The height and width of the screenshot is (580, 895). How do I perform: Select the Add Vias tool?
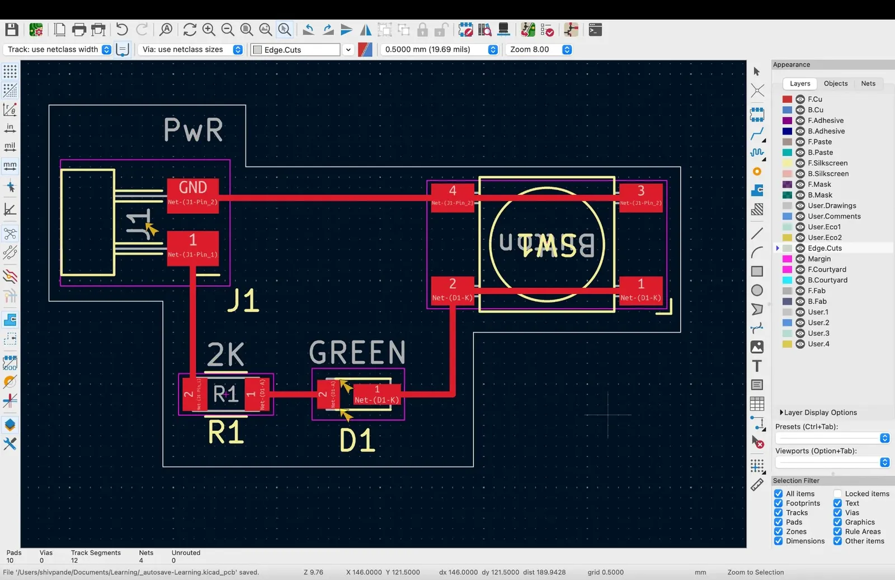click(x=757, y=172)
